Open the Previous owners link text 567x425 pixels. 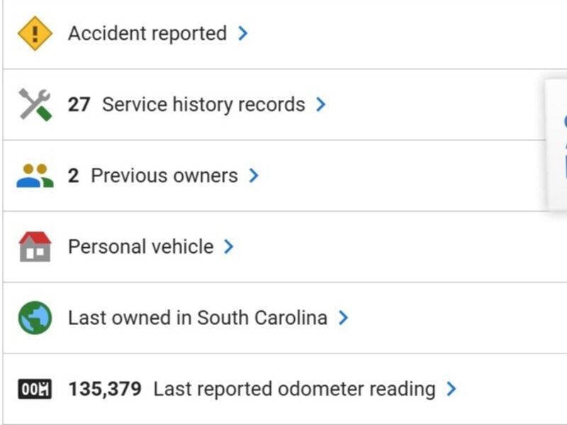pyautogui.click(x=164, y=176)
